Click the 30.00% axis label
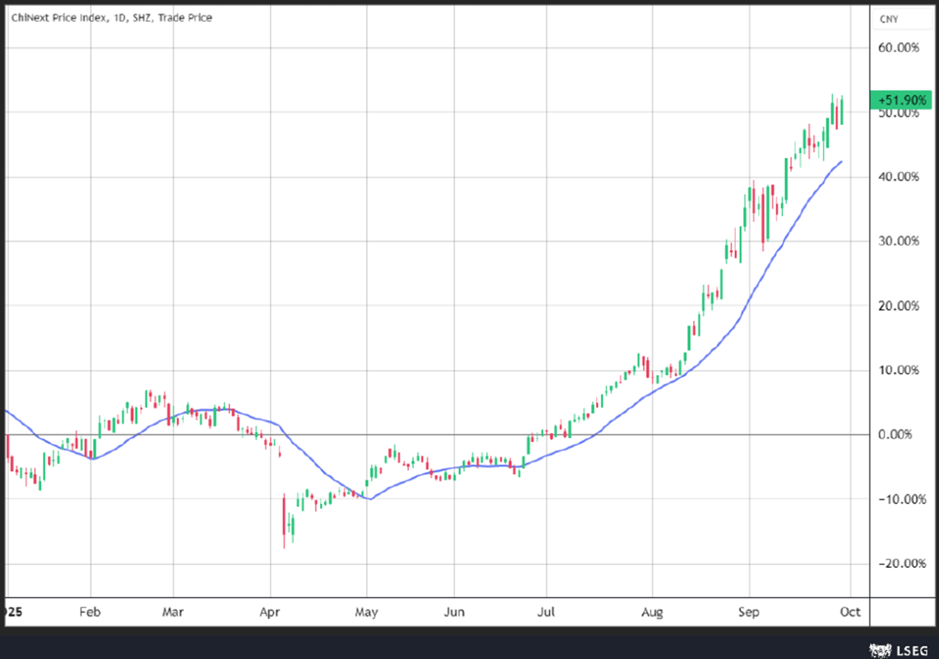 [899, 241]
